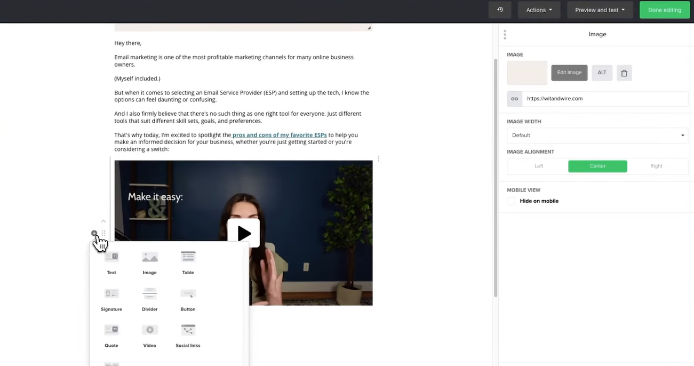
Task: Align image Right
Action: pos(656,166)
